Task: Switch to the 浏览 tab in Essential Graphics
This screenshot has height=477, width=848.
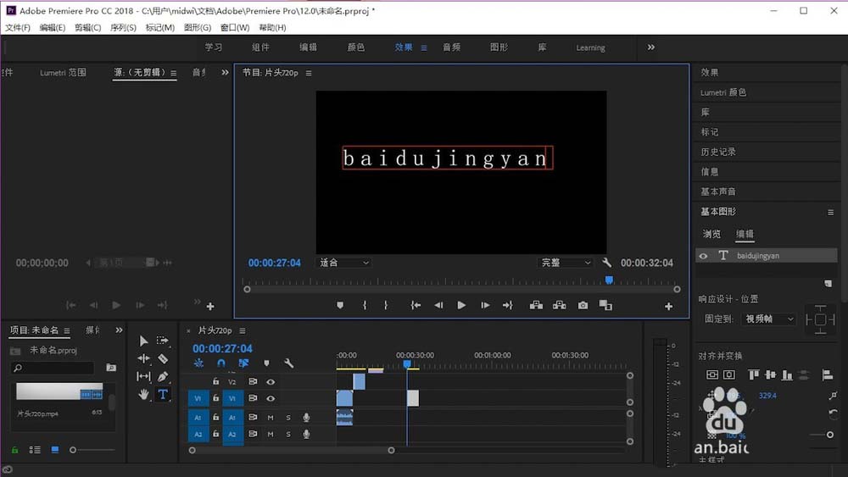Action: 711,234
